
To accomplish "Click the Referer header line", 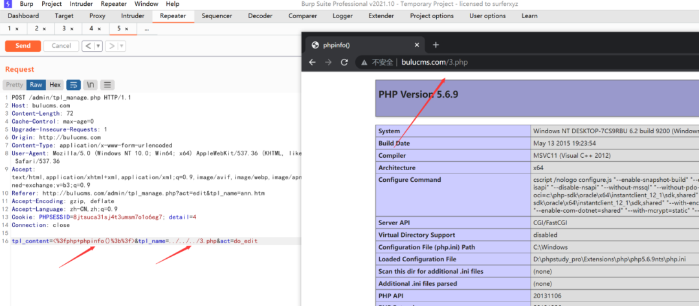I will click(139, 193).
